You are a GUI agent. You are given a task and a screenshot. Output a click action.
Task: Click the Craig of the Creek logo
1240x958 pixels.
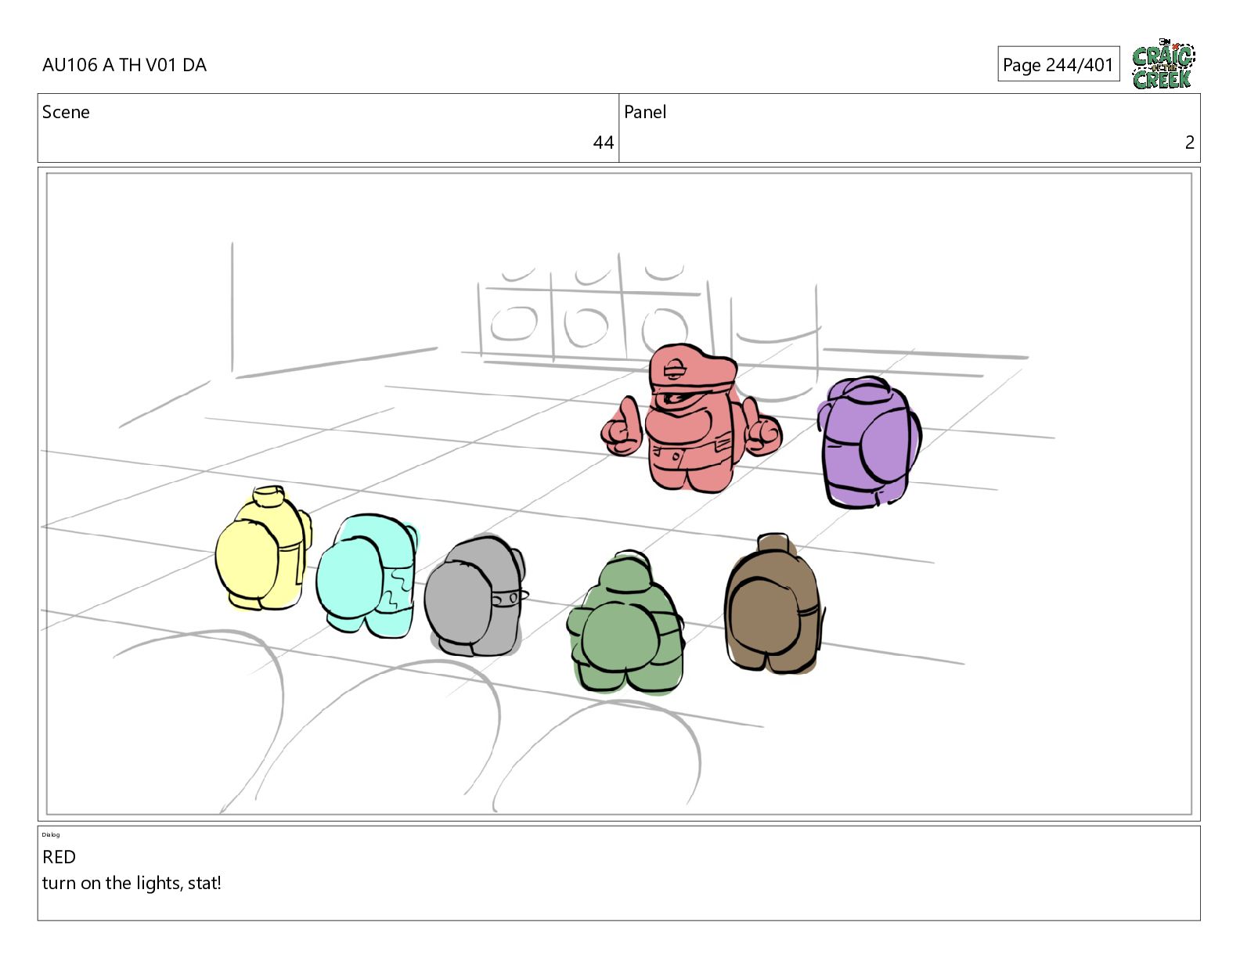[x=1163, y=63]
